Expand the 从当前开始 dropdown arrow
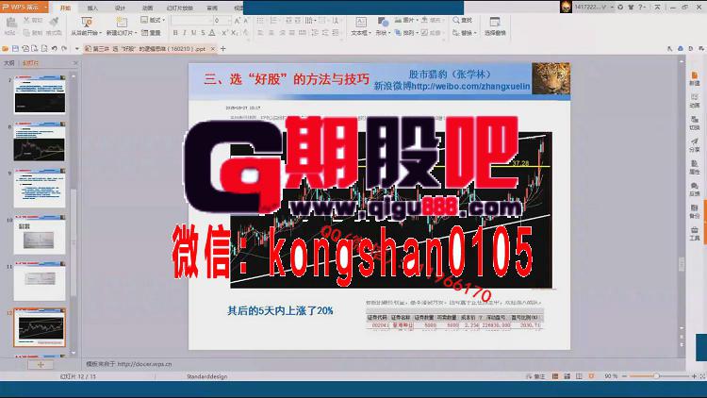Viewport: 707px width, 398px height. point(100,33)
